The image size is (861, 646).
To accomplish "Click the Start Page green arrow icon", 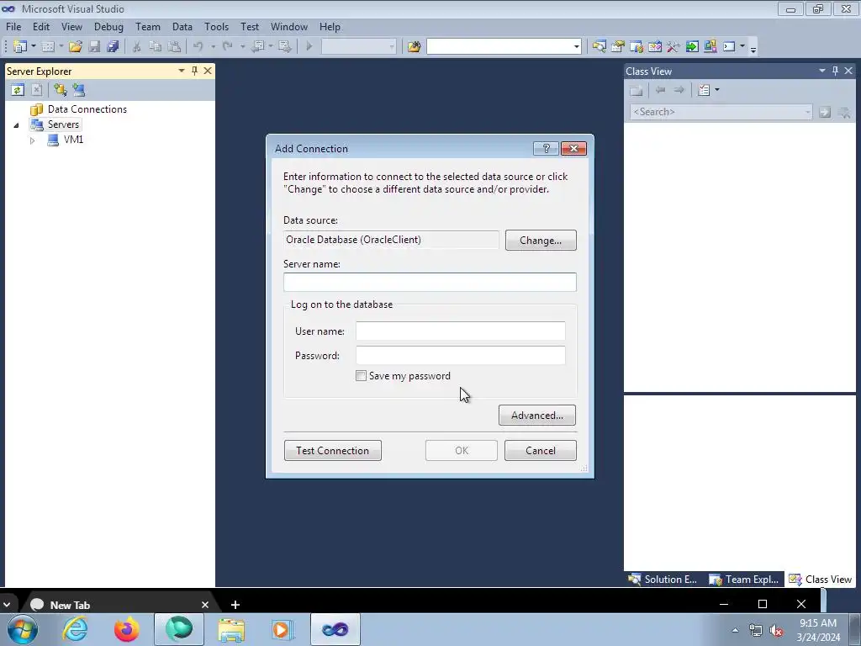I will click(692, 47).
